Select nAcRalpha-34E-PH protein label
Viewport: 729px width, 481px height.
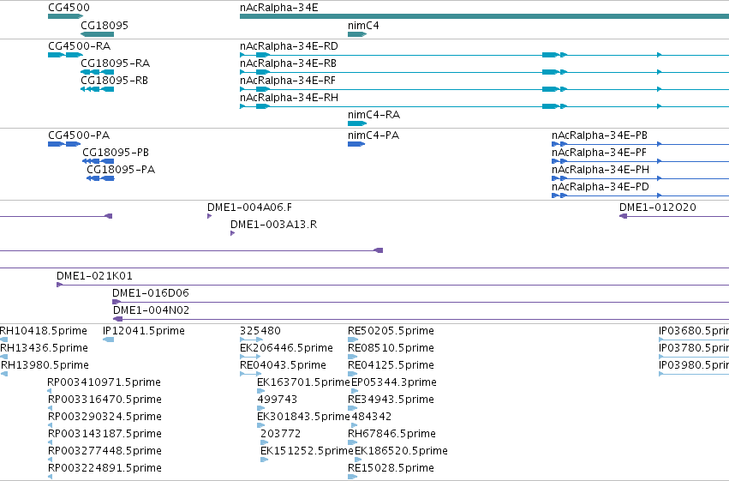tap(601, 170)
